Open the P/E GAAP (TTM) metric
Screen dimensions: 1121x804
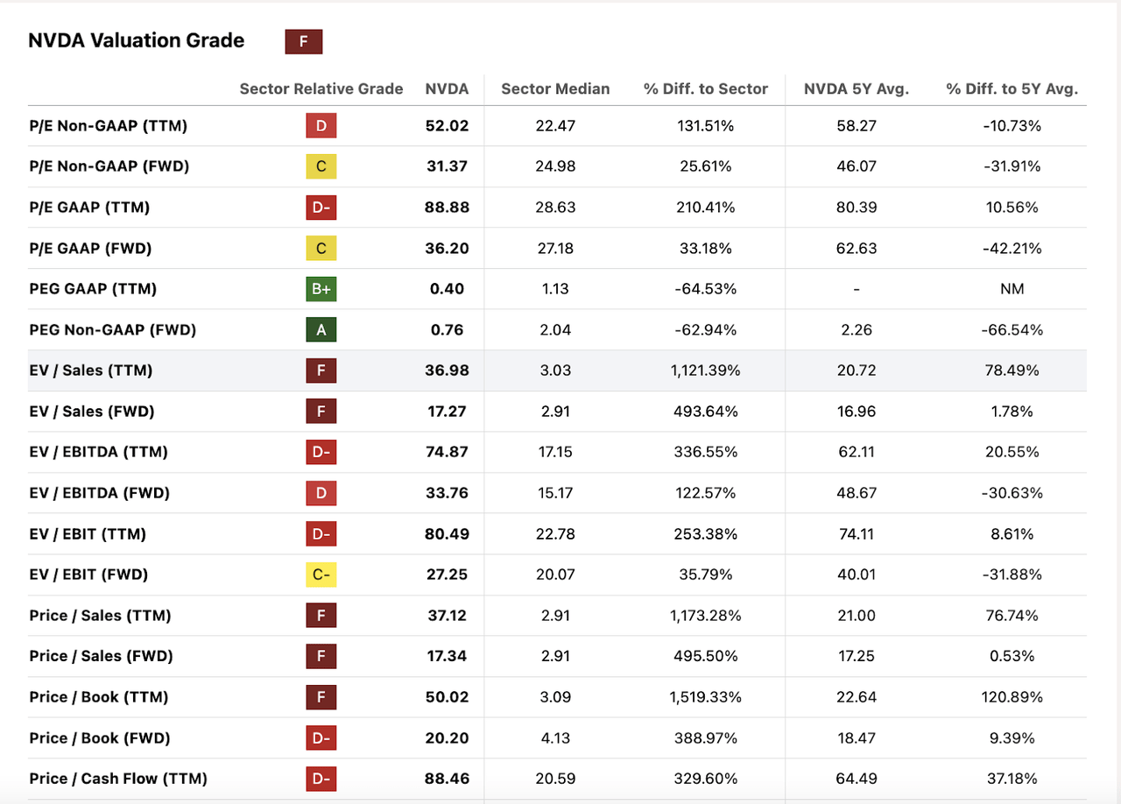[x=89, y=208]
